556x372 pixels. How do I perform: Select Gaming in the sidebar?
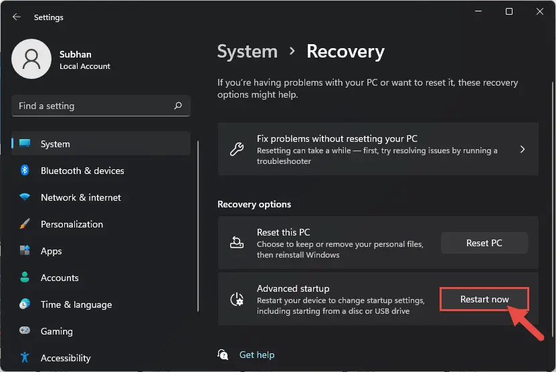pos(101,331)
